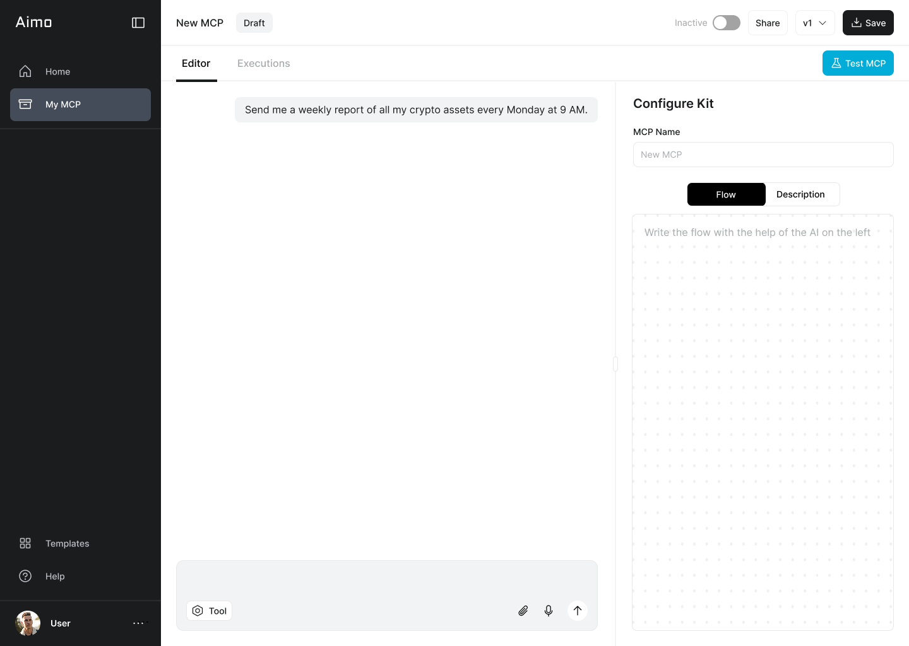Open the Tool selector
909x646 pixels.
209,611
